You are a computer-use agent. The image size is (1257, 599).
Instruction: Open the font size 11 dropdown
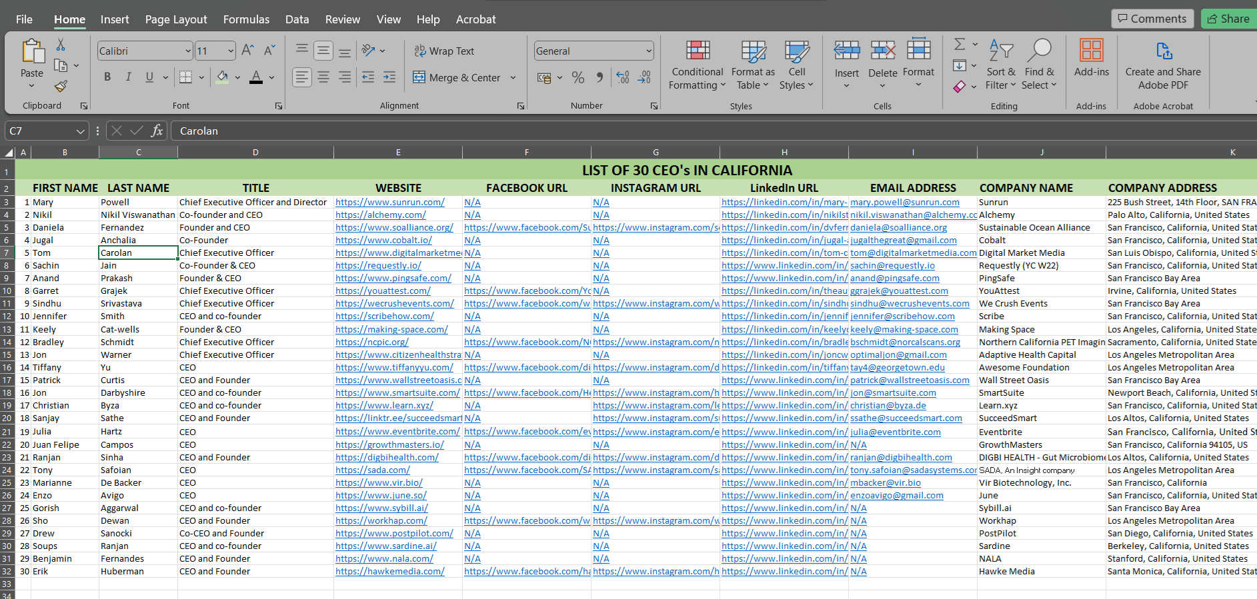[231, 51]
